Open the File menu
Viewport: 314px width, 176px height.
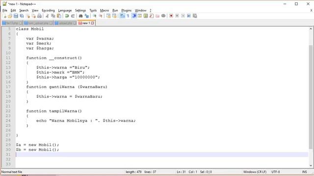pyautogui.click(x=5, y=10)
